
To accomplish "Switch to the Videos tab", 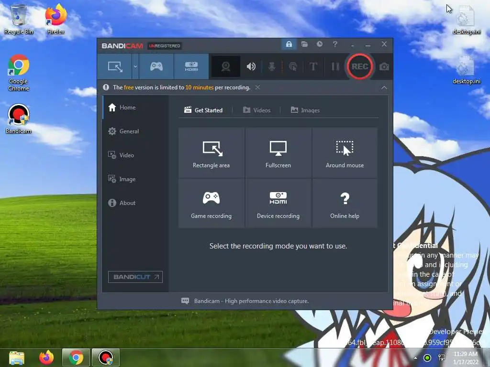I will coord(256,110).
